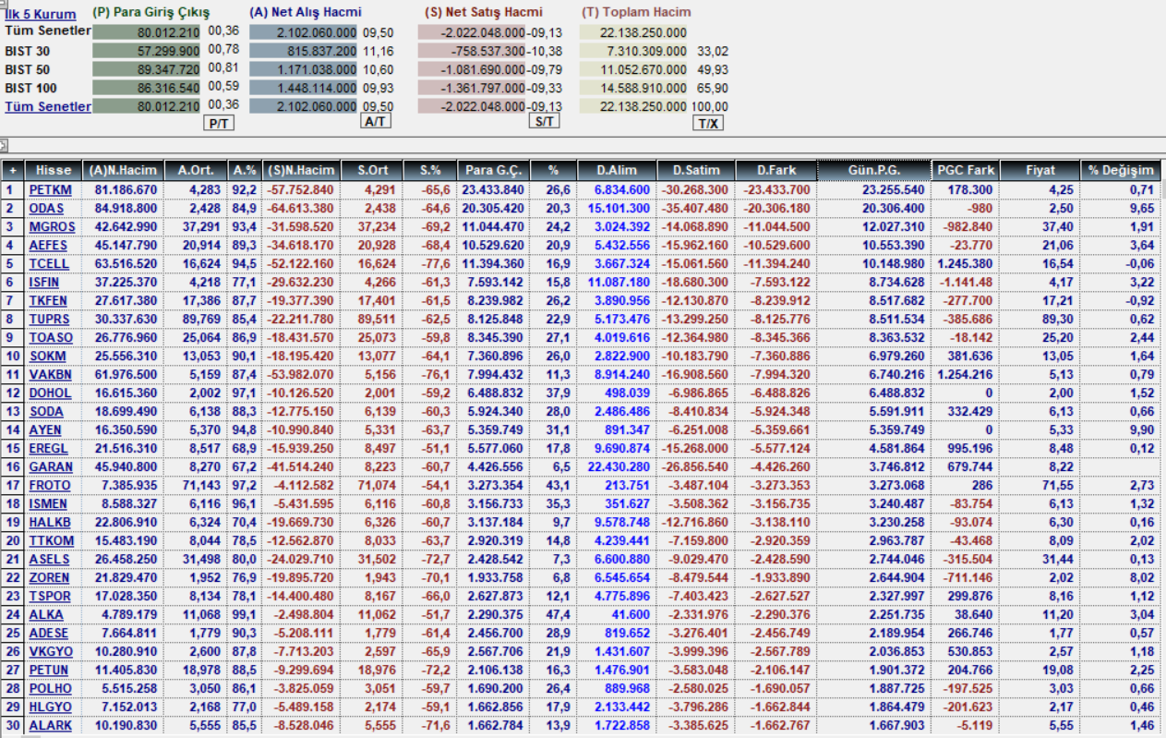
Task: Sort by the Para G.Ç. column header
Action: (494, 171)
